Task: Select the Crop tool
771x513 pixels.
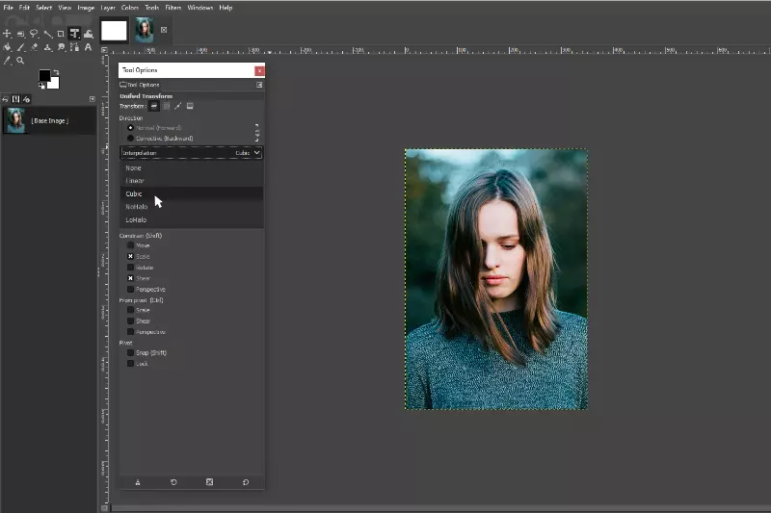Action: point(61,34)
